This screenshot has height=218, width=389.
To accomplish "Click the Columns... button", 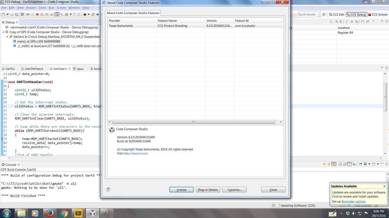I will pos(234,190).
